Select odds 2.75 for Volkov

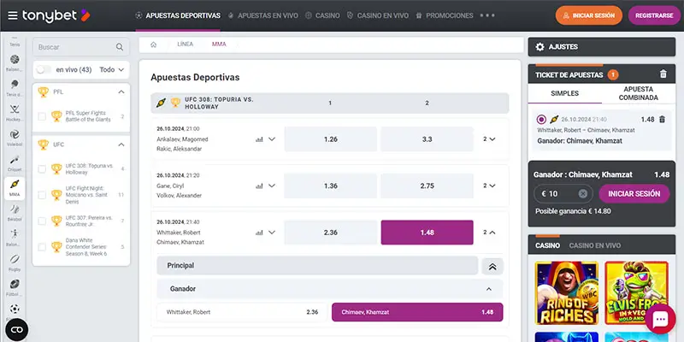(x=427, y=186)
